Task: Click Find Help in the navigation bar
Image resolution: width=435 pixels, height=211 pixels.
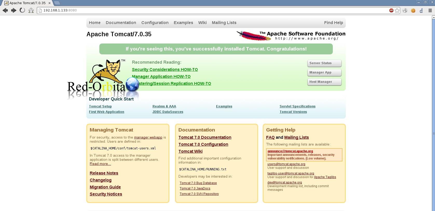Action: tap(333, 23)
